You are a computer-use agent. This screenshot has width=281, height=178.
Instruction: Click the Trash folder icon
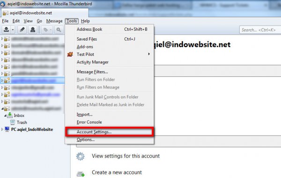tap(13, 123)
